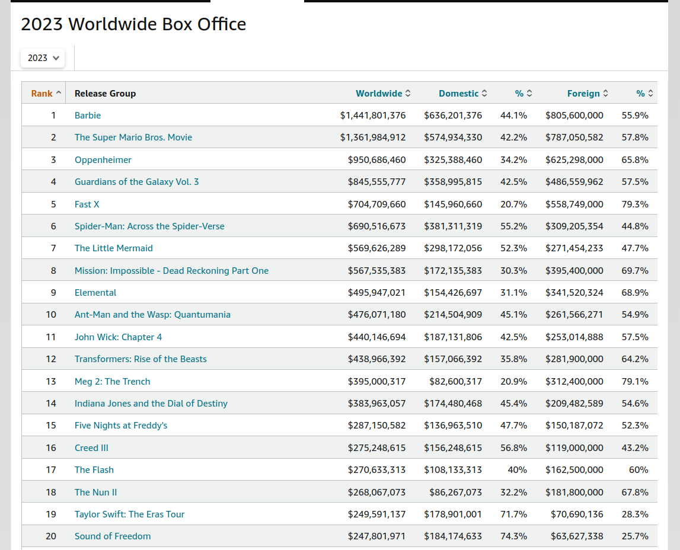The height and width of the screenshot is (550, 680).
Task: Open the Oppenheimer release link
Action: point(103,160)
